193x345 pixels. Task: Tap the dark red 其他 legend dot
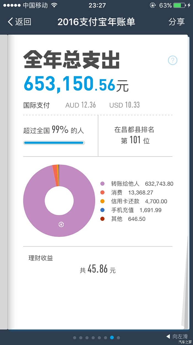click(x=103, y=219)
